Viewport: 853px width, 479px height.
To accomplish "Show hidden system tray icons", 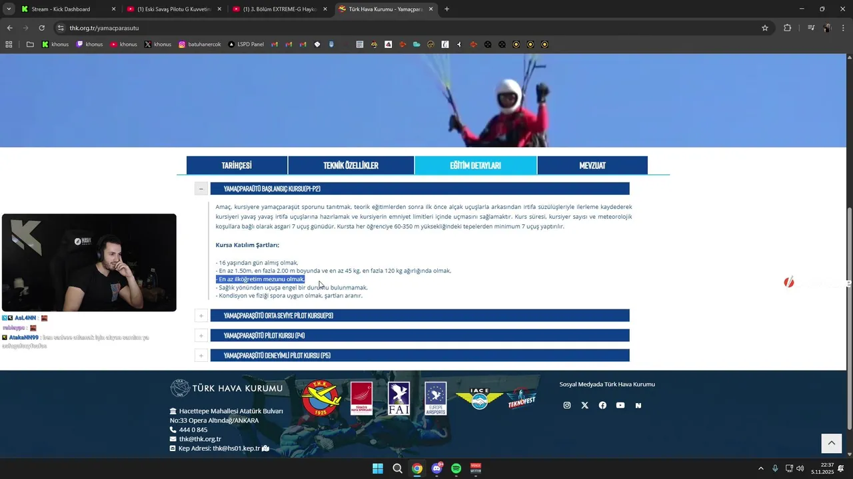I will (761, 468).
